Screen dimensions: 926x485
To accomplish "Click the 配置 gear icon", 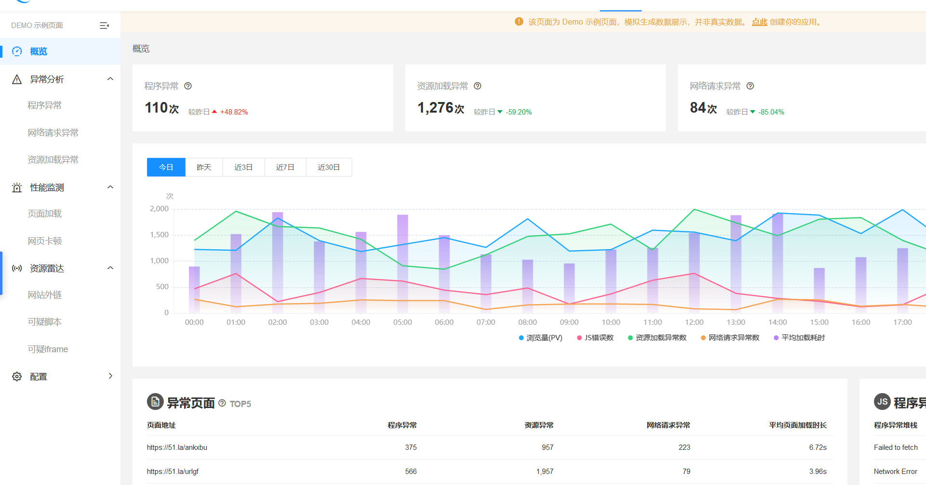I will pos(17,377).
